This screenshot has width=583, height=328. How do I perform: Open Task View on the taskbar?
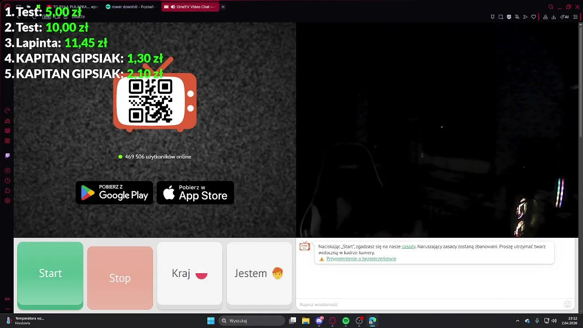pyautogui.click(x=293, y=321)
